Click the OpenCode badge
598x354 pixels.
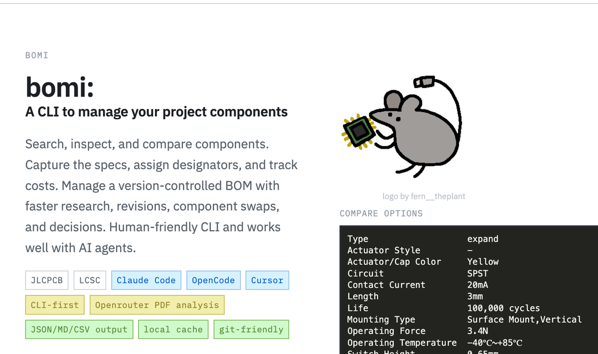pos(213,280)
